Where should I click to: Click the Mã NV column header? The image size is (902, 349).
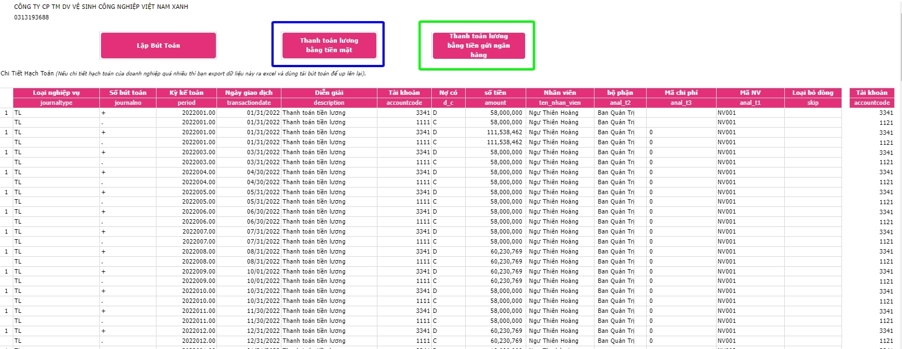click(750, 93)
